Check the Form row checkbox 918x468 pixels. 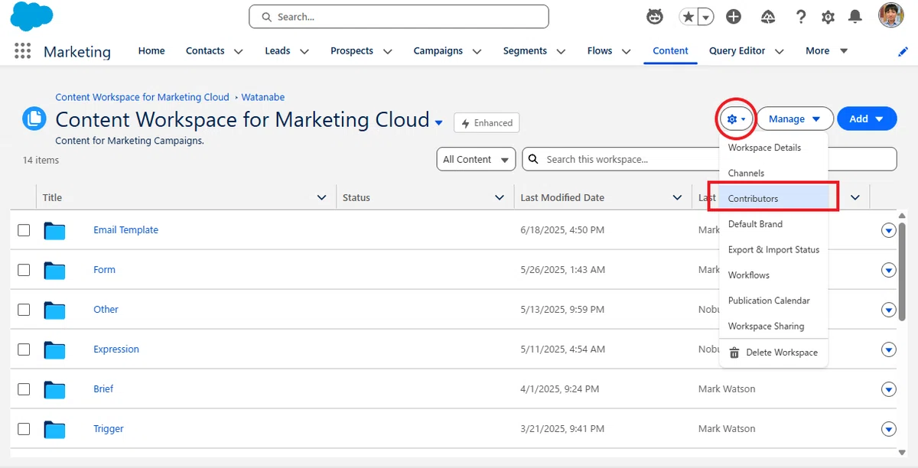click(24, 270)
